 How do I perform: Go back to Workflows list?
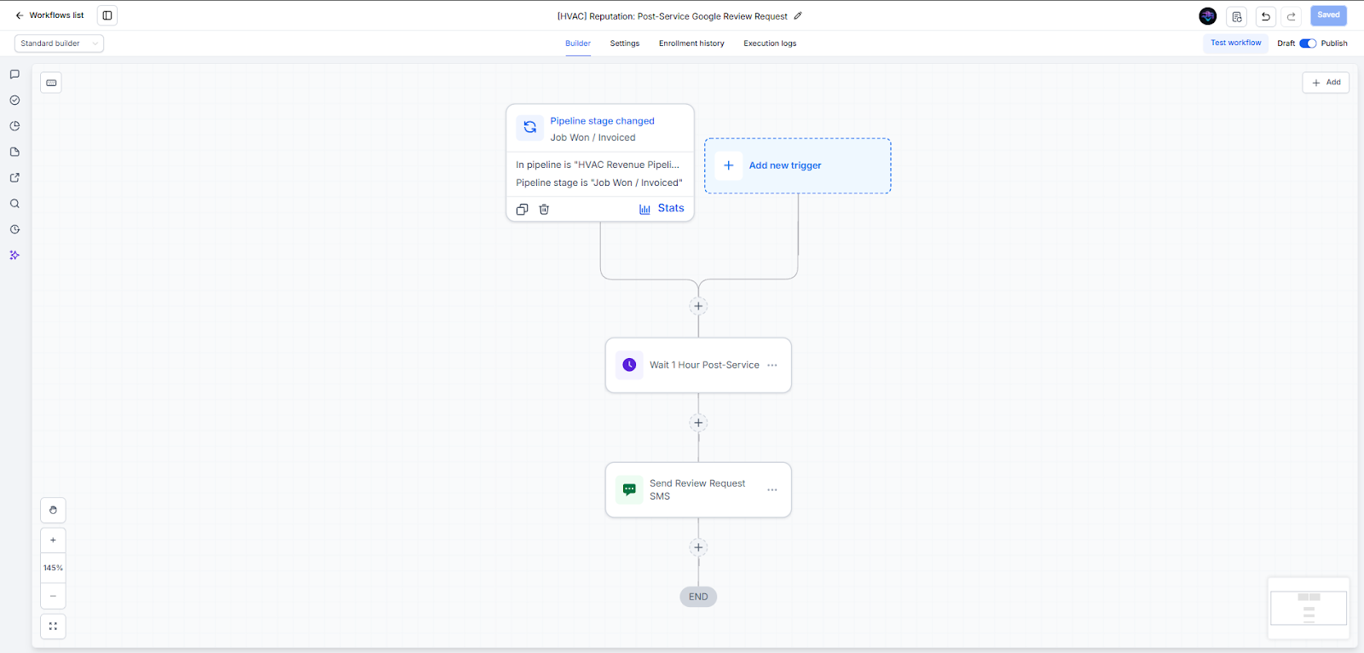tap(49, 15)
